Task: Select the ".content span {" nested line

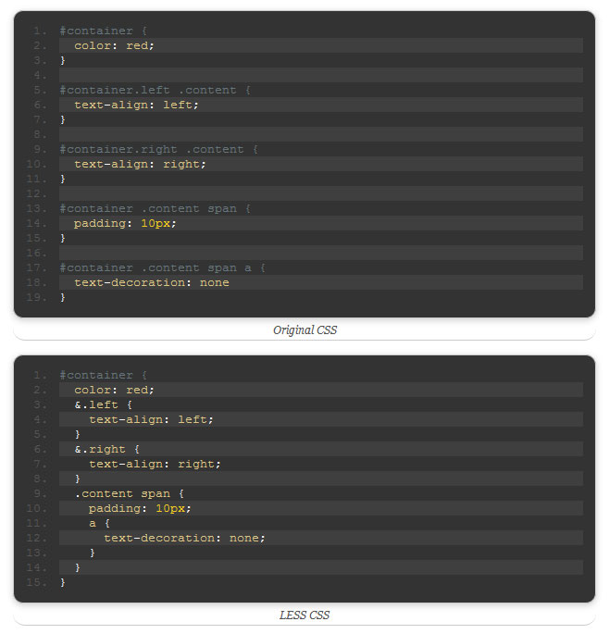Action: click(x=130, y=493)
